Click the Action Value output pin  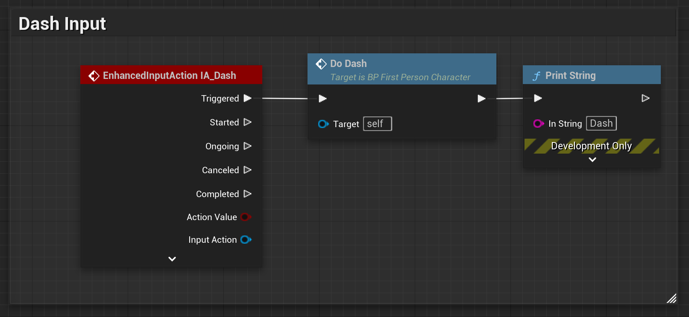pos(246,217)
